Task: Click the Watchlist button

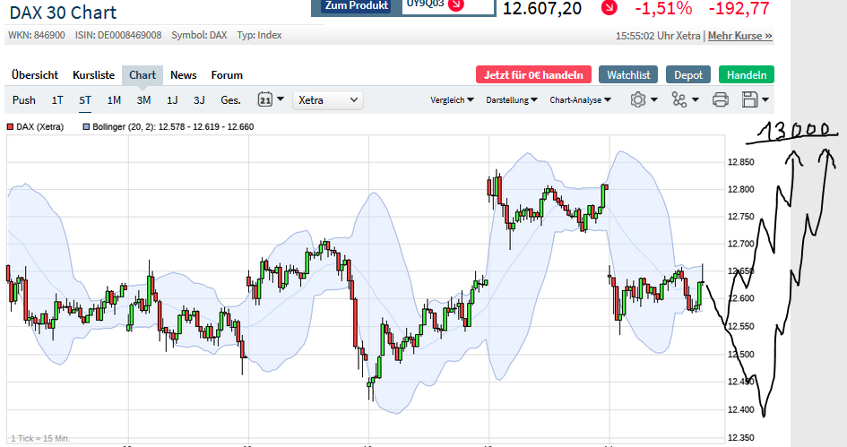Action: [628, 74]
